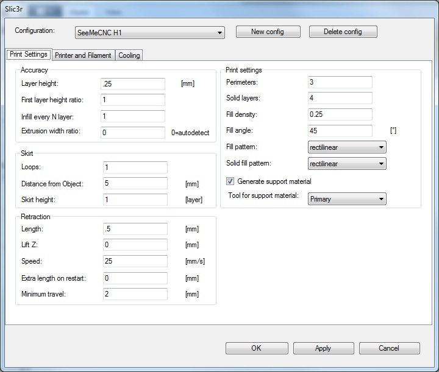439x372 pixels.
Task: Select the Print Settings tab
Action: click(x=29, y=55)
